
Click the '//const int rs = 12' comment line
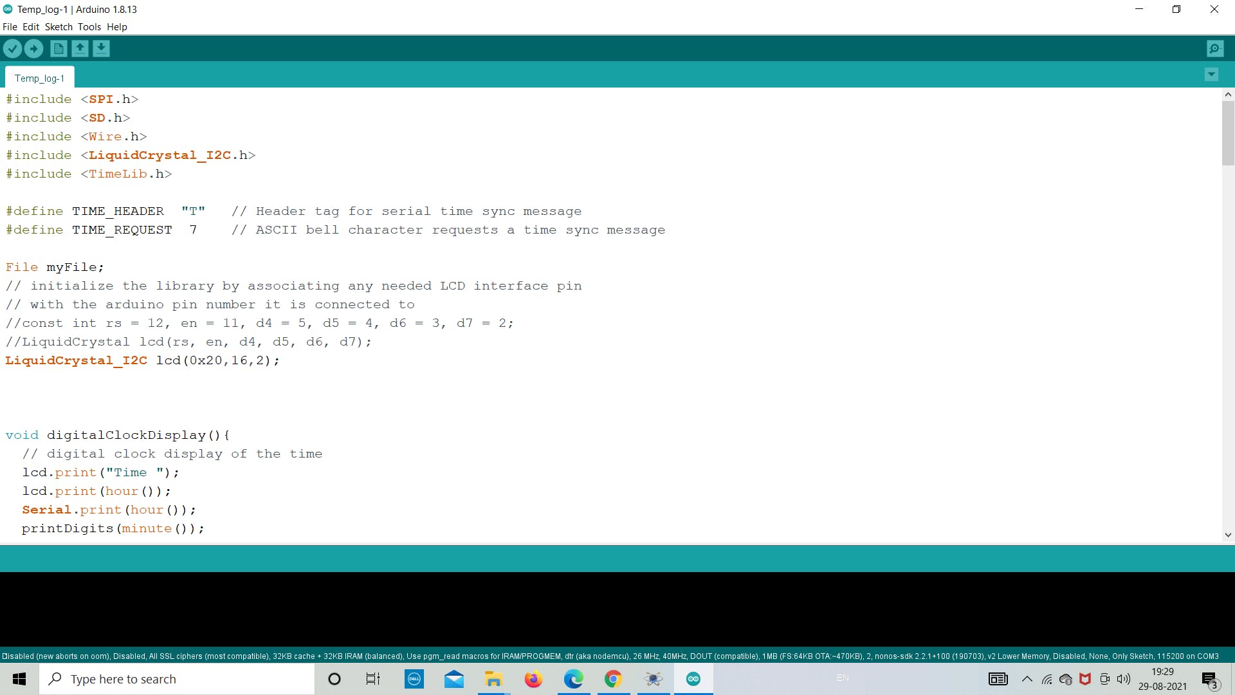(260, 323)
